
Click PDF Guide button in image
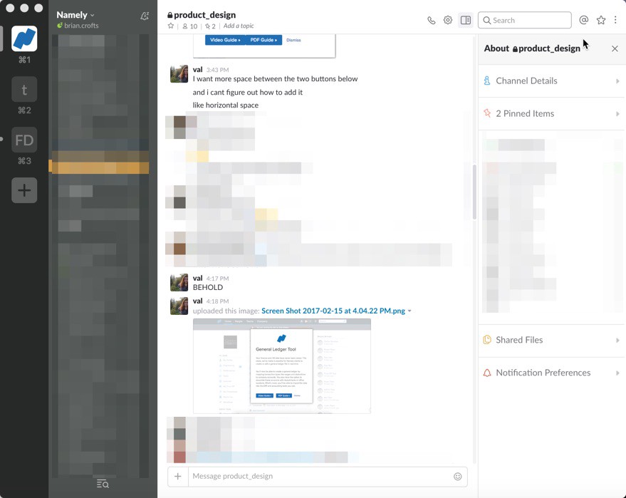tap(264, 40)
